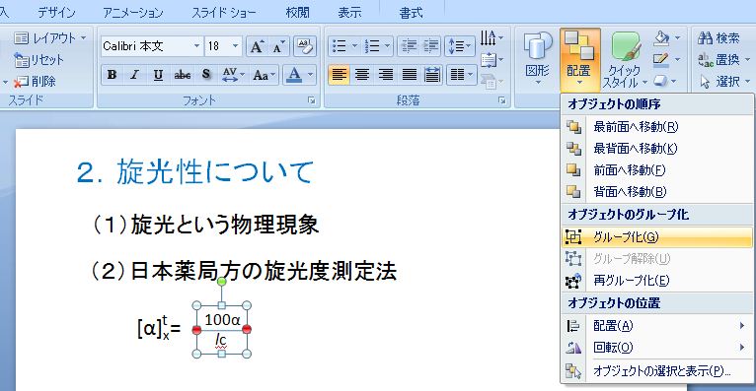756x391 pixels.
Task: Open the アニメーション ribbon tab
Action: 133,13
